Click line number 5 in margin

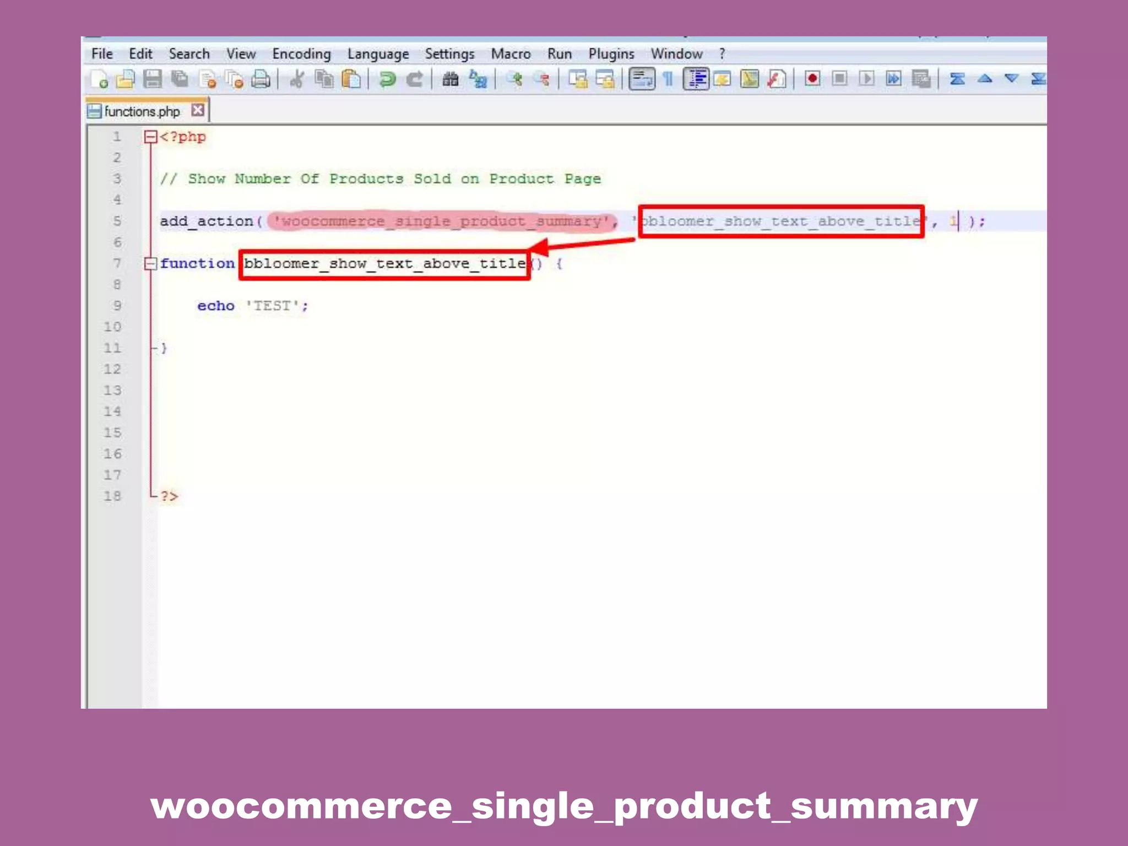click(x=117, y=221)
